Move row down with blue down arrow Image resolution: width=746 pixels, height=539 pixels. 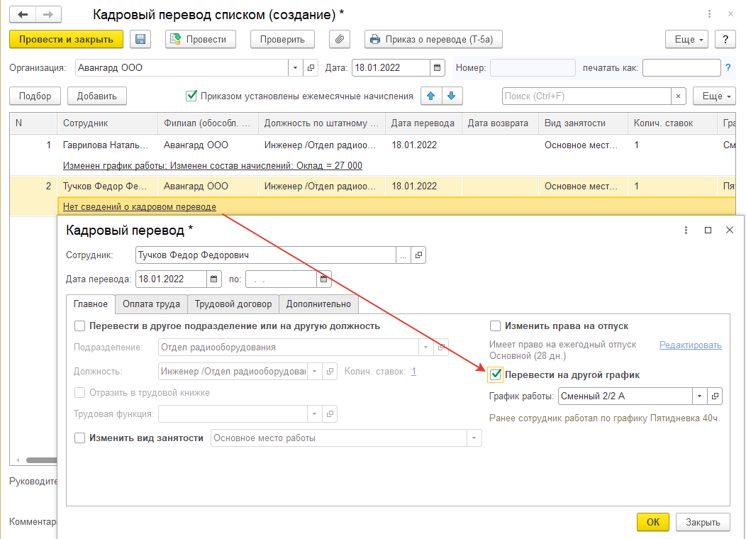tap(452, 96)
